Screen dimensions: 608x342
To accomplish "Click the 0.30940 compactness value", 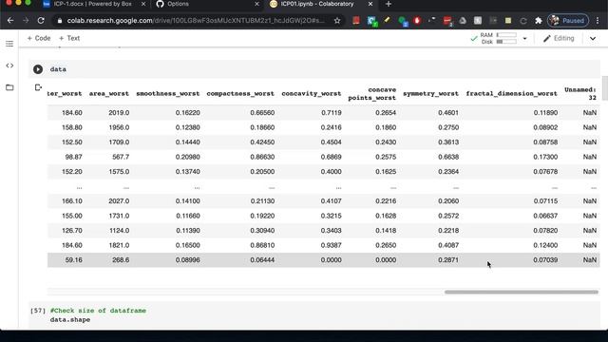I will point(262,231).
